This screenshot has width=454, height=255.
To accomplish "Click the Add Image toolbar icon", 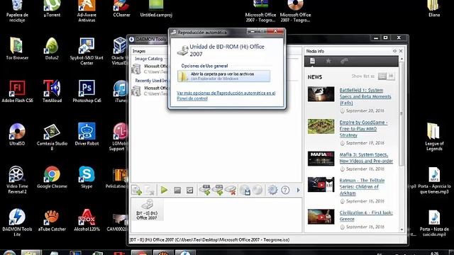I will [x=137, y=190].
